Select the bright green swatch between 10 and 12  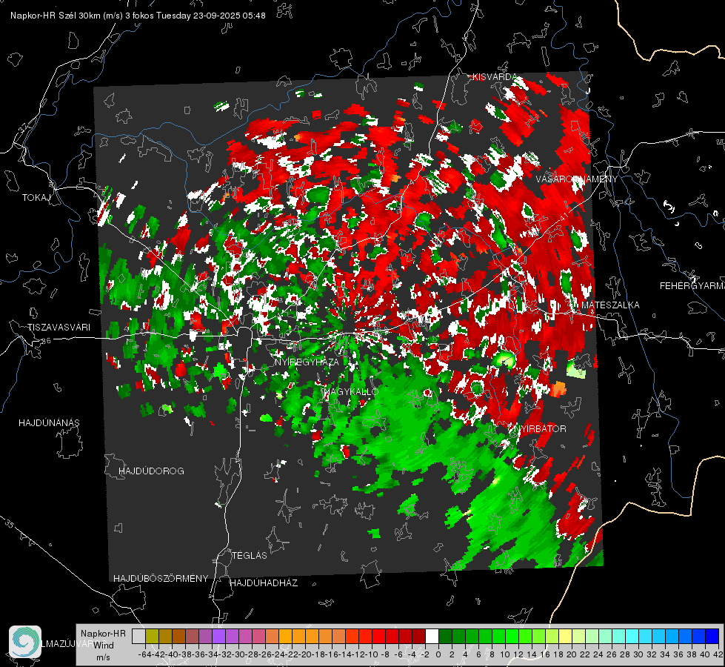coord(512,637)
